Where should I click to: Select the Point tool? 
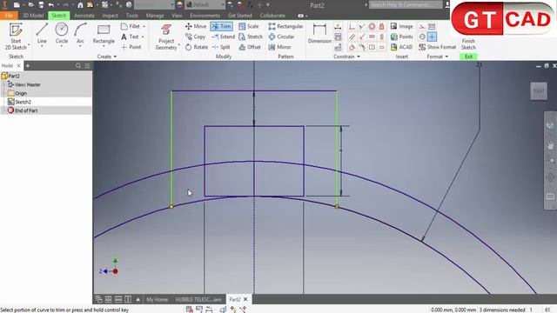pos(131,47)
